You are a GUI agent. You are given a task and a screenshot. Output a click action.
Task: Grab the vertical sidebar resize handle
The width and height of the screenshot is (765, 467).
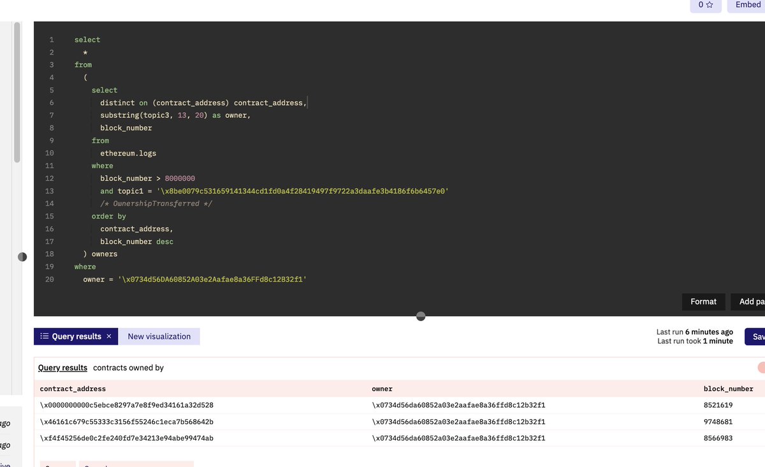coord(22,257)
